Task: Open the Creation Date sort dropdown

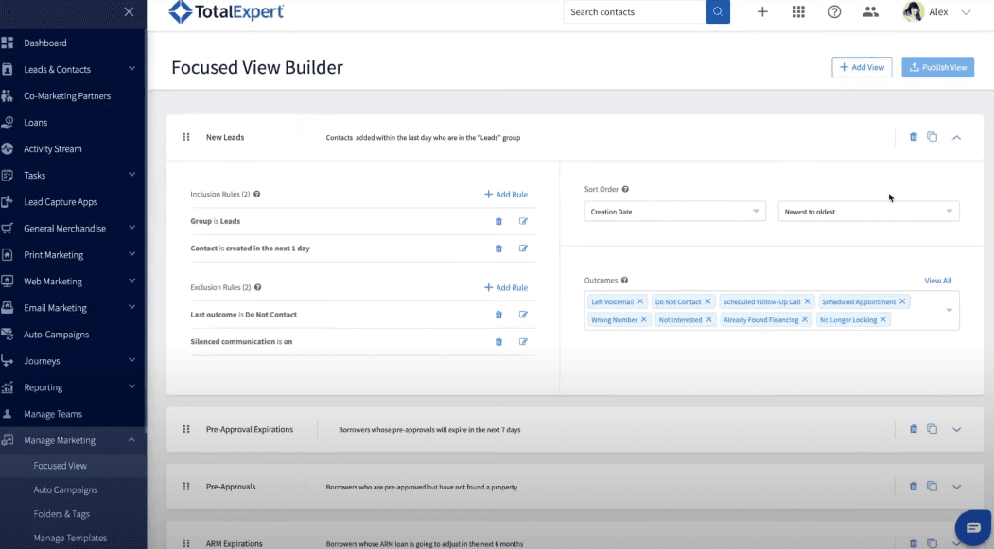Action: [x=674, y=212]
